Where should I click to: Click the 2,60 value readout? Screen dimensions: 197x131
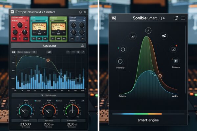click(49, 124)
